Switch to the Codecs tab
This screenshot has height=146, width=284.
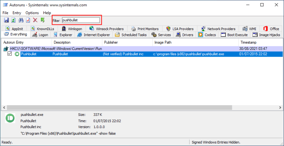207,35
